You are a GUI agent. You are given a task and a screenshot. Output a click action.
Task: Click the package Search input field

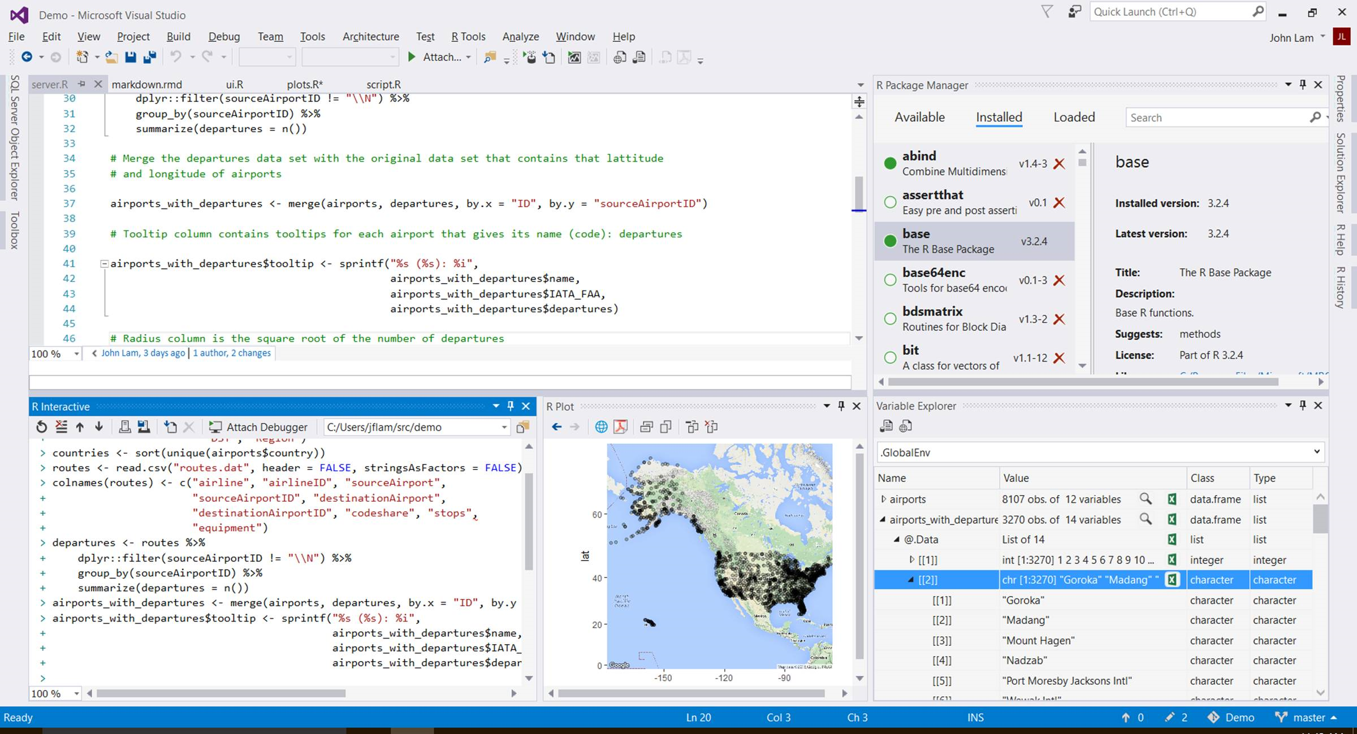(1216, 118)
